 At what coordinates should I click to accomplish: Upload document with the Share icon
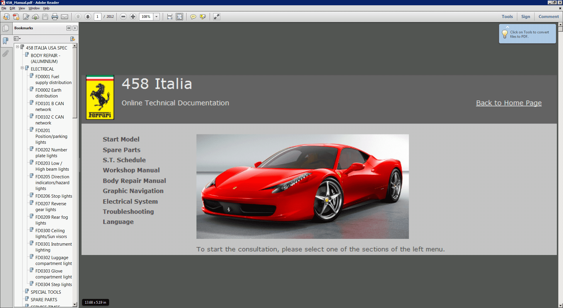coord(35,17)
